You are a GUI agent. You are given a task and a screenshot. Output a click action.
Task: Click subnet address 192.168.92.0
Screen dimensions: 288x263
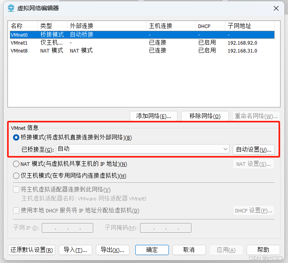click(243, 43)
